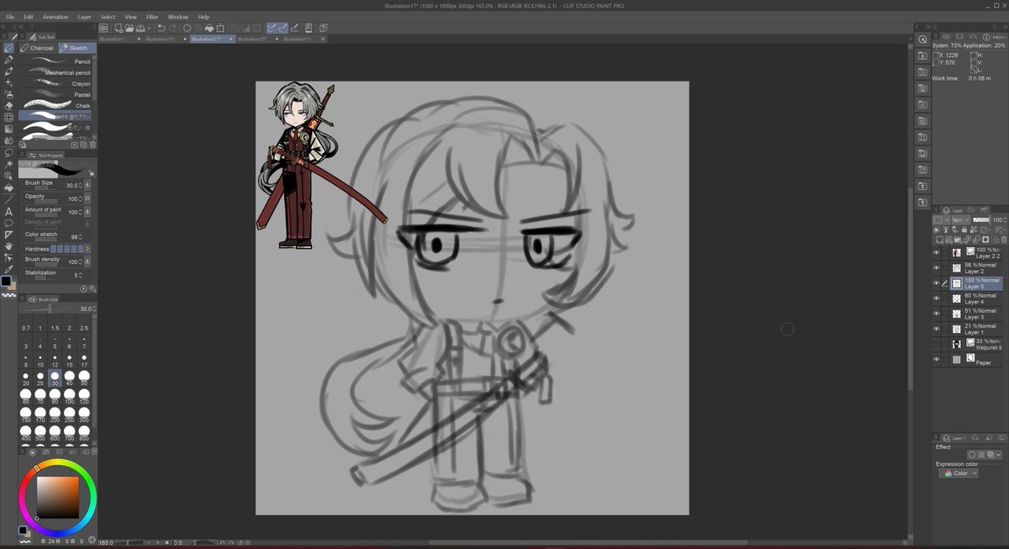Pick brush size preset 50
This screenshot has height=549, width=1009.
[84, 378]
